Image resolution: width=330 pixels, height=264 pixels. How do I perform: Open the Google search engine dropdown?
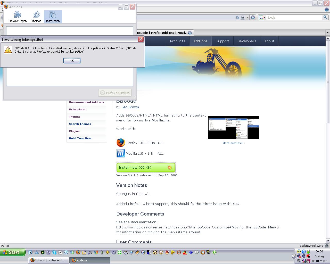pyautogui.click(x=262, y=18)
